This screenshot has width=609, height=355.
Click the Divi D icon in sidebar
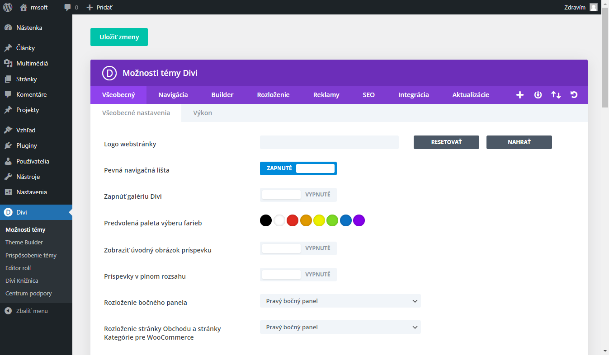point(8,212)
